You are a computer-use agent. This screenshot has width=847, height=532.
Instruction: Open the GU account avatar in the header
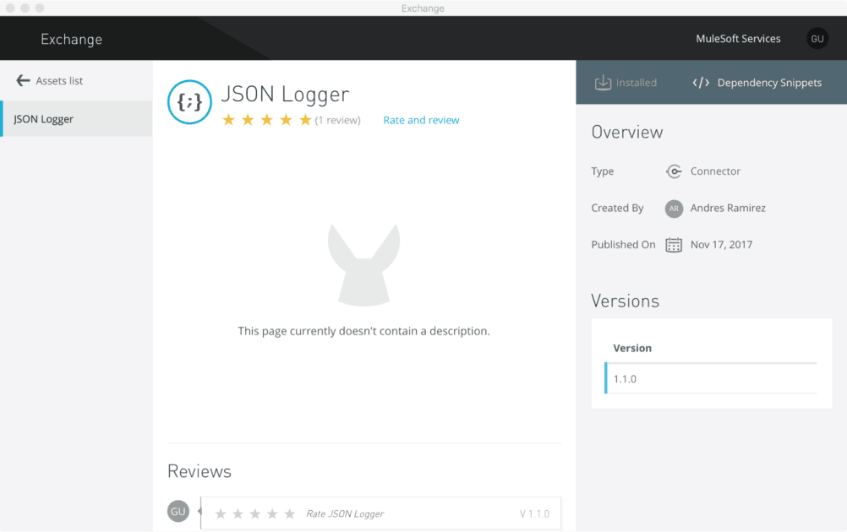[x=817, y=38]
